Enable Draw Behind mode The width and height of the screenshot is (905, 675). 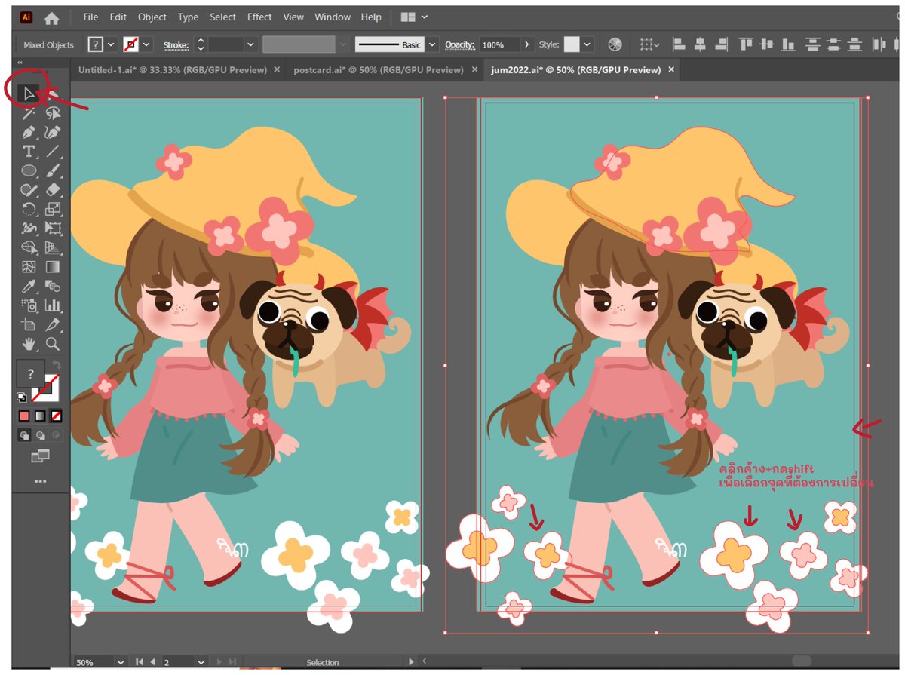(40, 435)
